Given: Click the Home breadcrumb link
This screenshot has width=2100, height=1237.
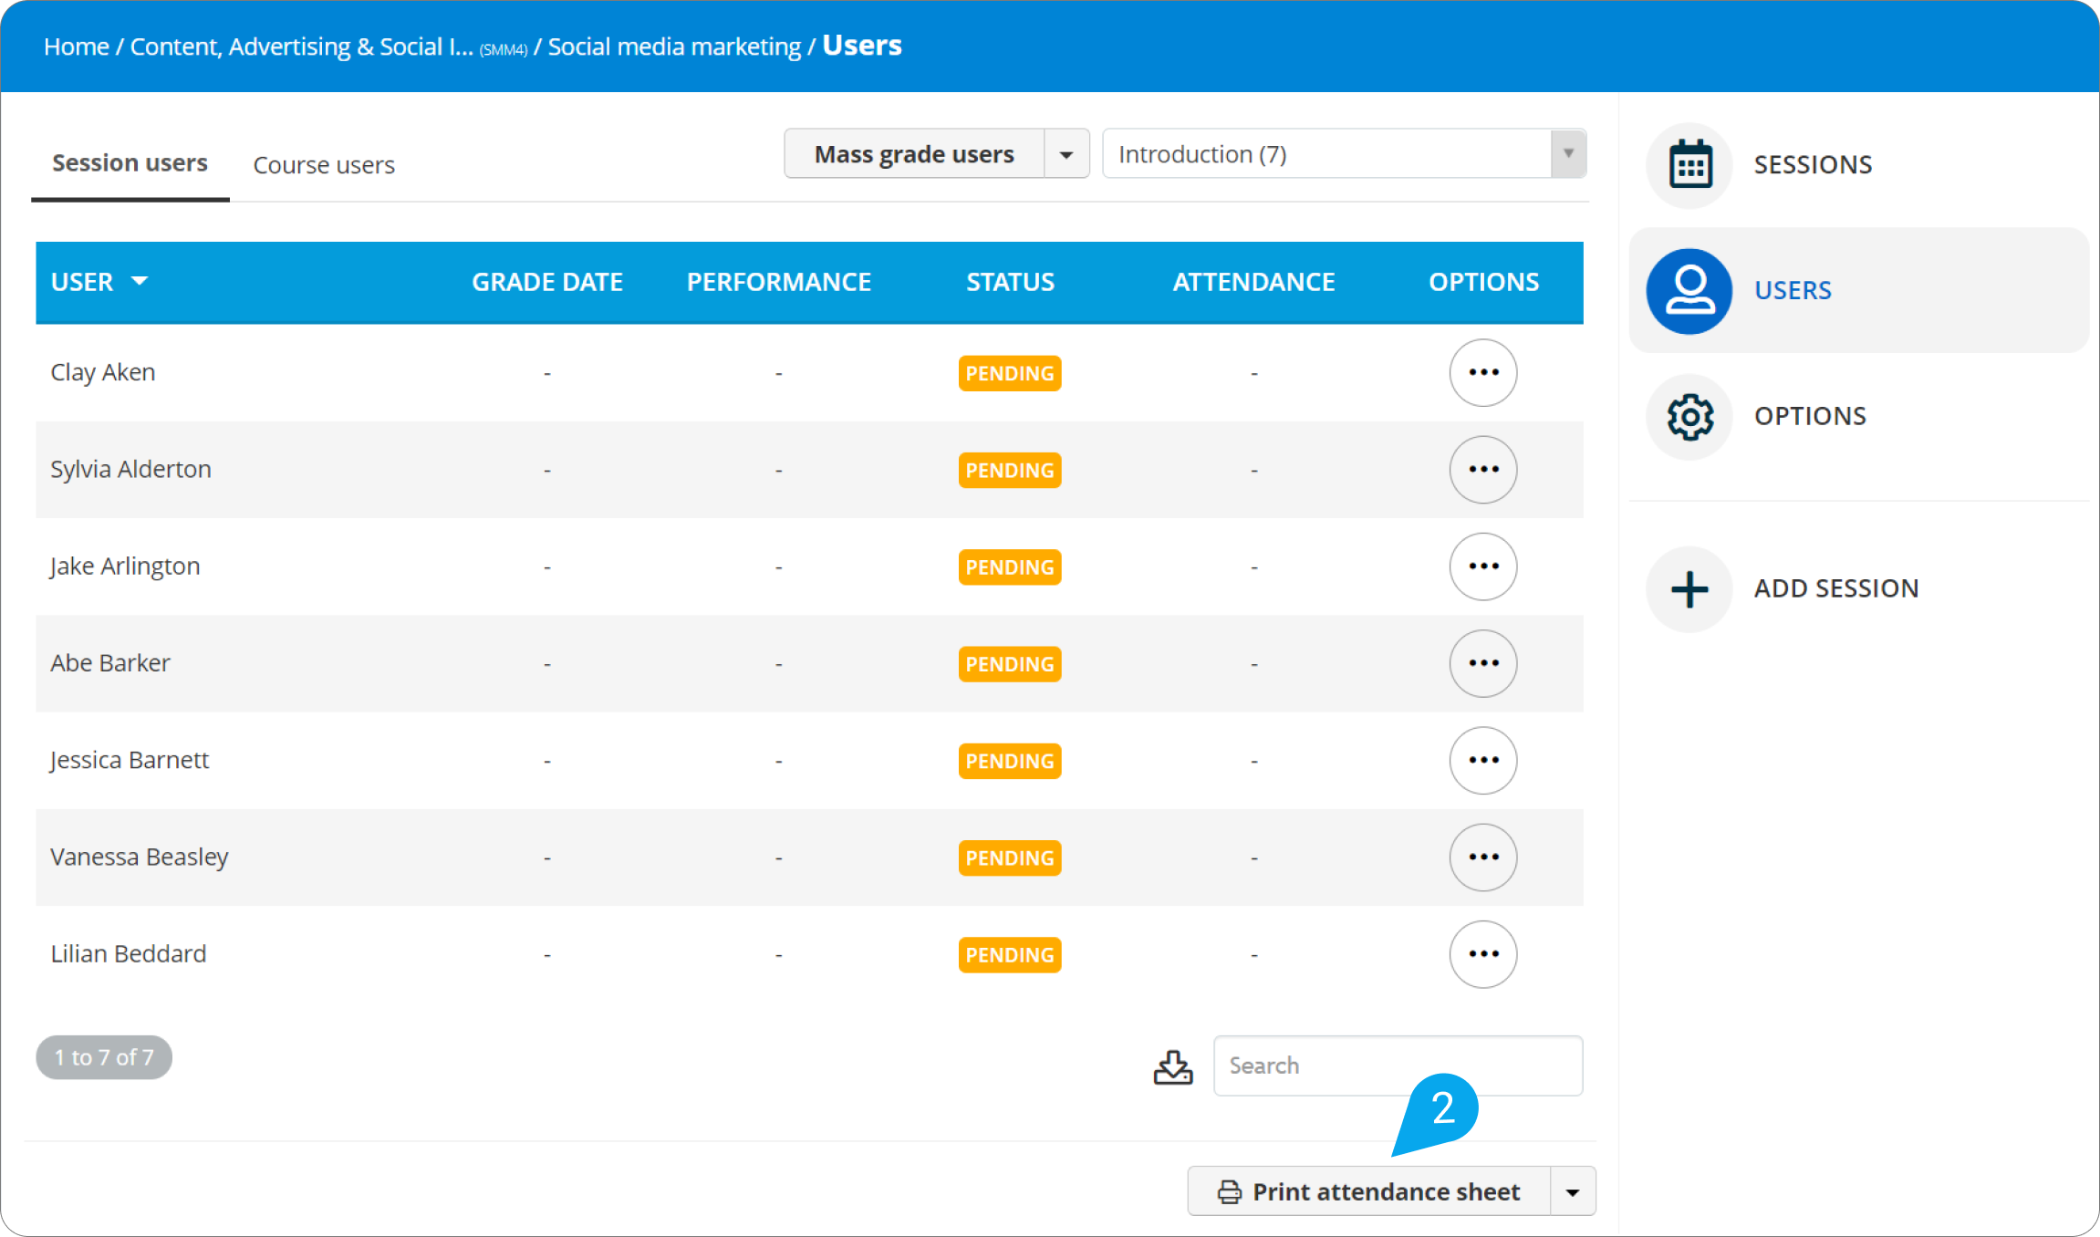Looking at the screenshot, I should (x=77, y=47).
